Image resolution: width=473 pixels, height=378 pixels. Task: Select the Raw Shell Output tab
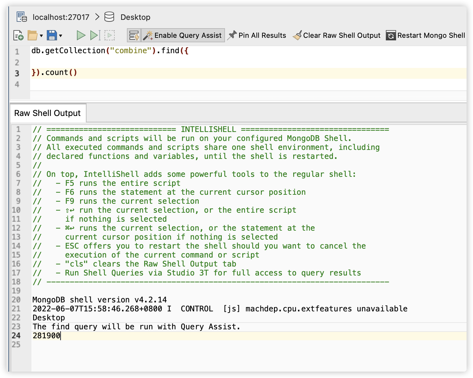click(47, 113)
